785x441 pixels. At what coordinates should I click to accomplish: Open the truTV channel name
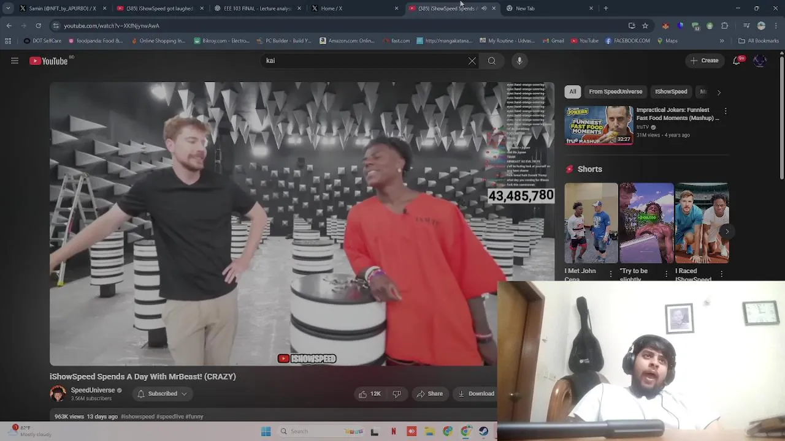643,127
